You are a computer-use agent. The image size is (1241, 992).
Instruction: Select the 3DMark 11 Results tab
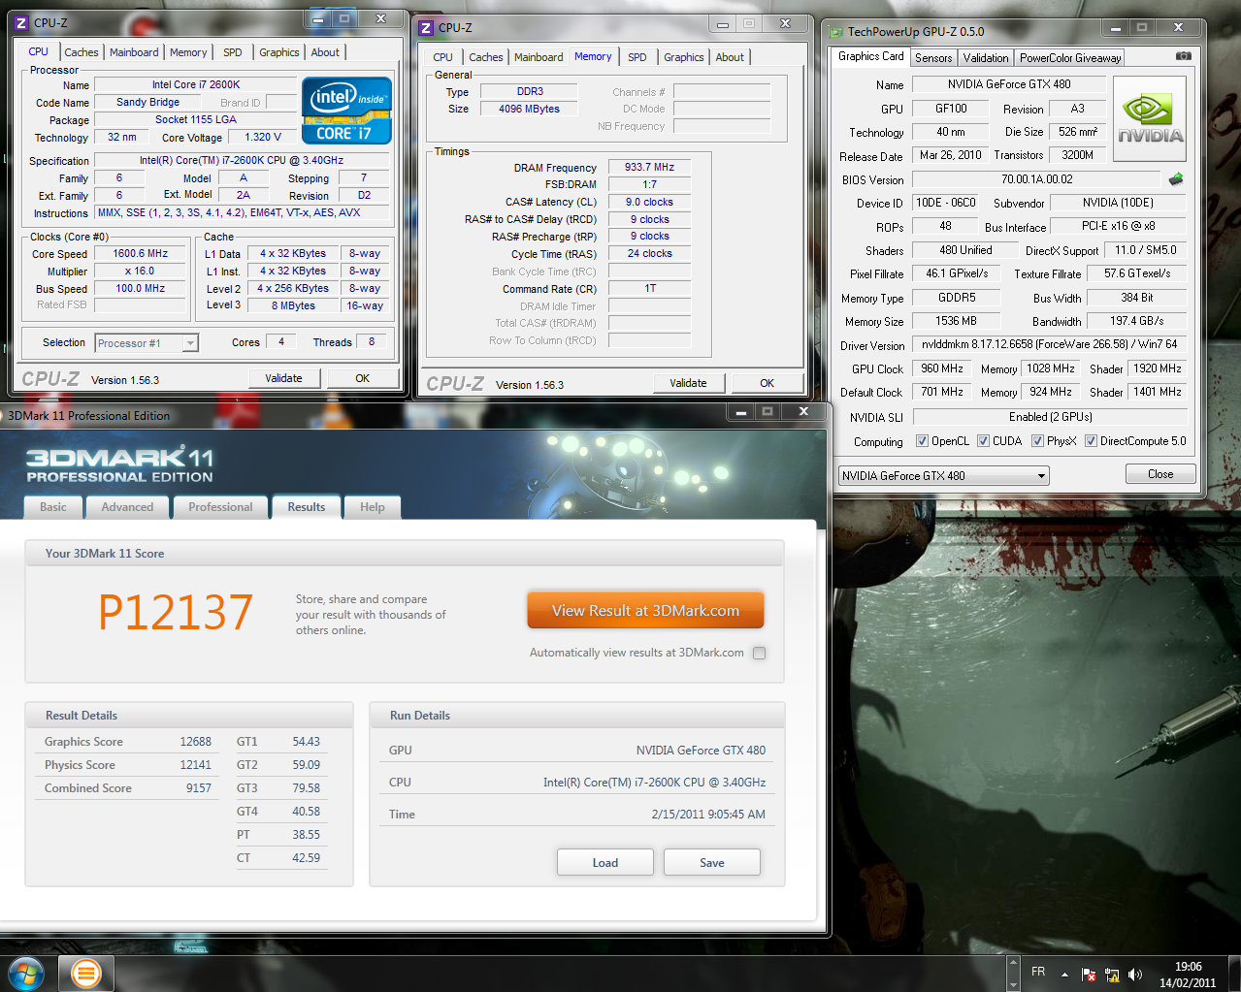[x=307, y=506]
